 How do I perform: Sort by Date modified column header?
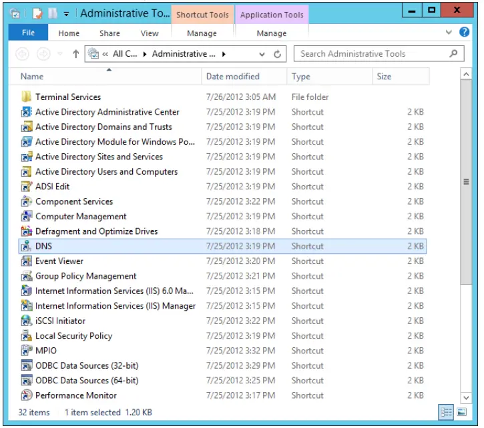[244, 77]
